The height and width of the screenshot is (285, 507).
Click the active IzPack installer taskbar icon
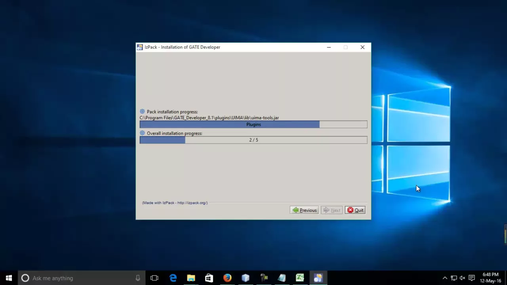[318, 278]
